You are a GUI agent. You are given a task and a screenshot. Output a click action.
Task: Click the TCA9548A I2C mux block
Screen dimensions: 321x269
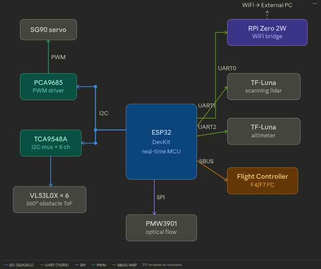(51, 143)
